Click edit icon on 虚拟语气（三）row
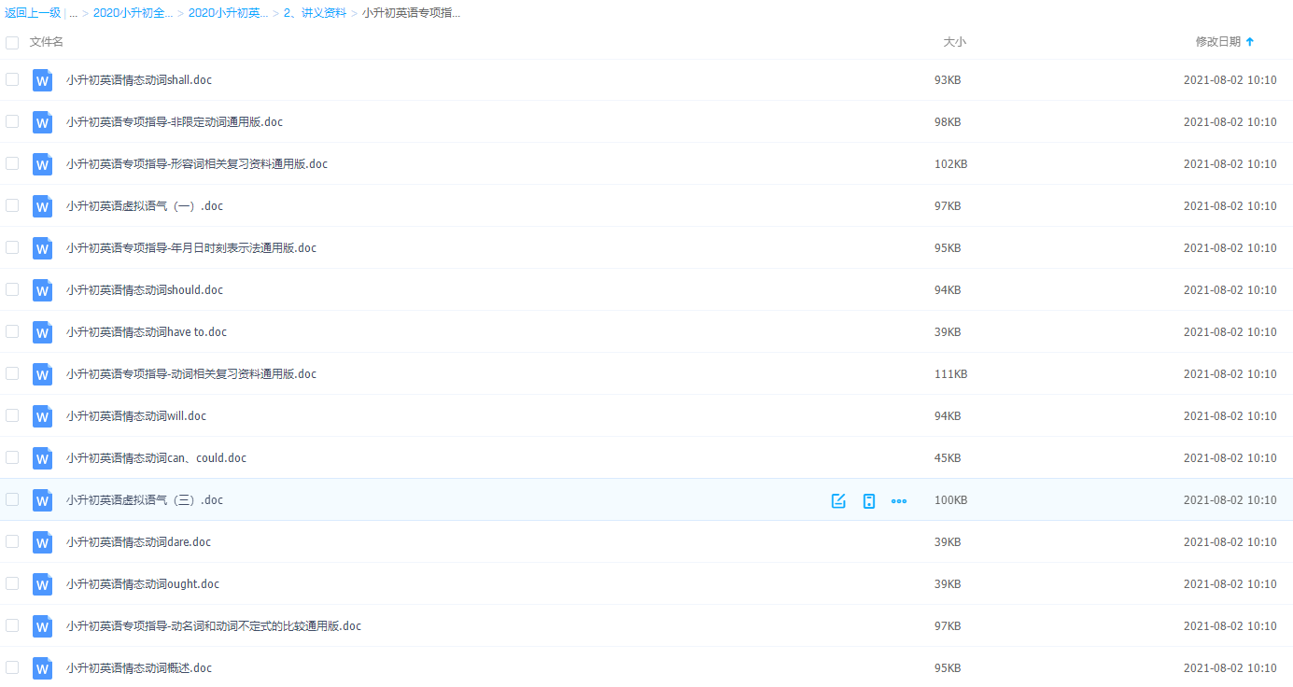 [x=838, y=501]
